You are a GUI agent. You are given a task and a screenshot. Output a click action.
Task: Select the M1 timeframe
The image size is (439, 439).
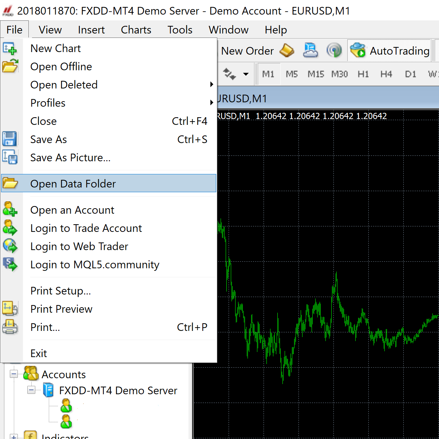coord(268,74)
